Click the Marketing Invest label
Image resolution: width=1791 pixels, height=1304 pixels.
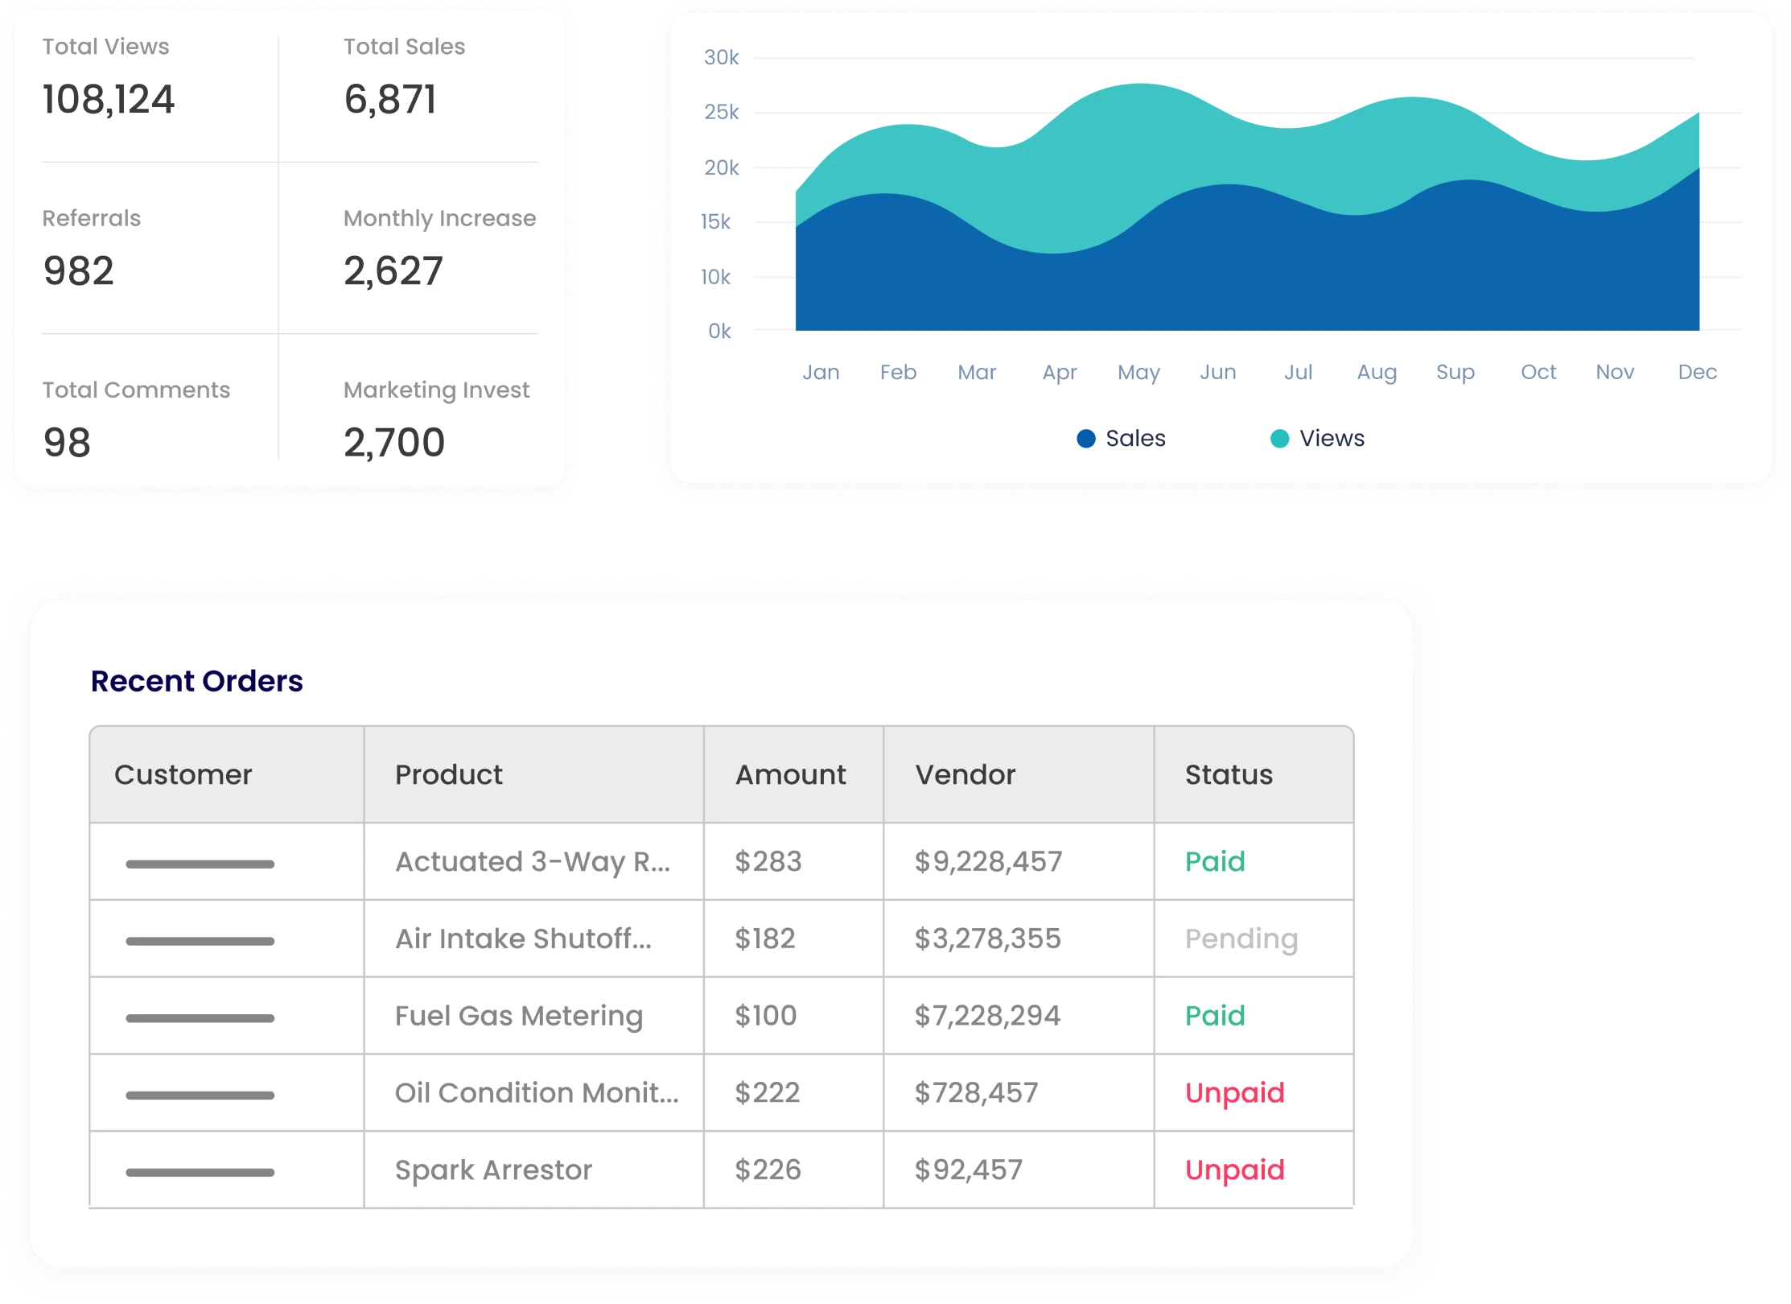click(436, 390)
